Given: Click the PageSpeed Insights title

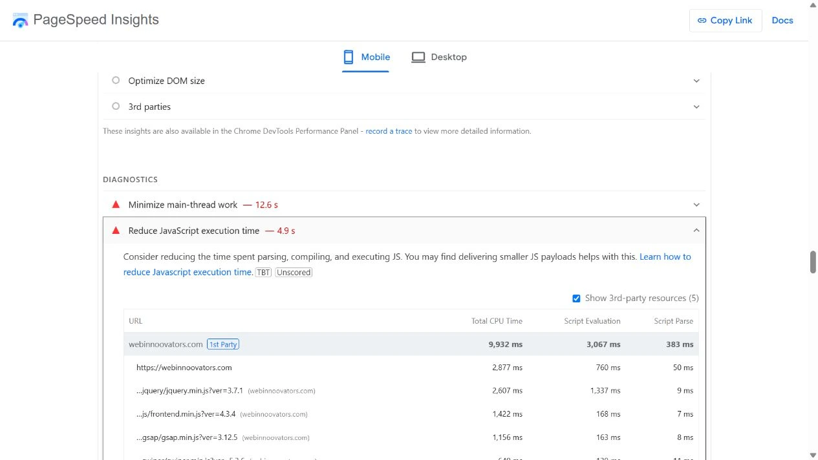Looking at the screenshot, I should tap(96, 20).
